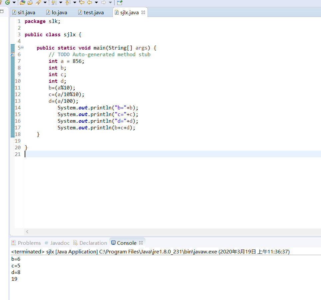Open the Javadoc view tab

[x=57, y=243]
